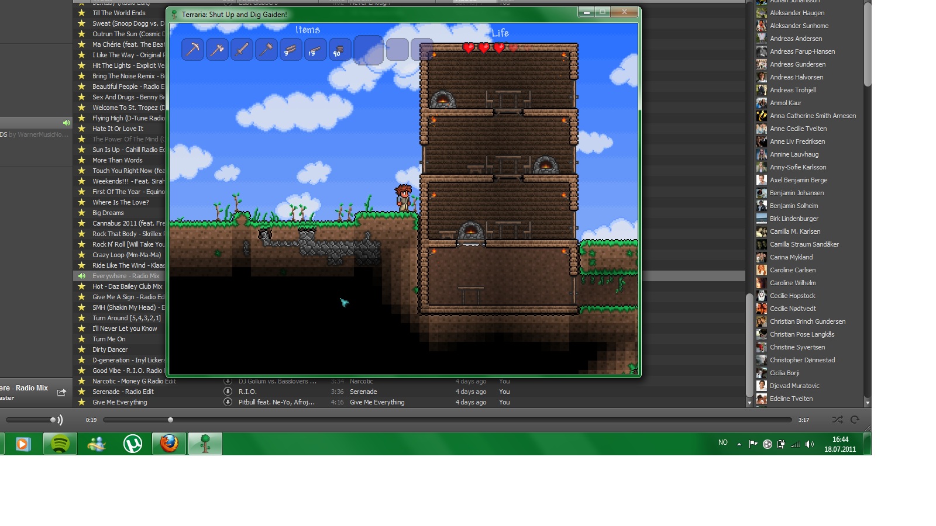Open network signal tray icon
Viewport: 936px width, 526px height.
point(796,444)
